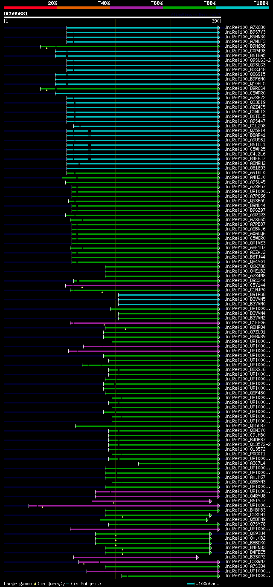Click label UniRef100_A2Z4C5
Viewport: 273px width, 587px height.
[245, 107]
